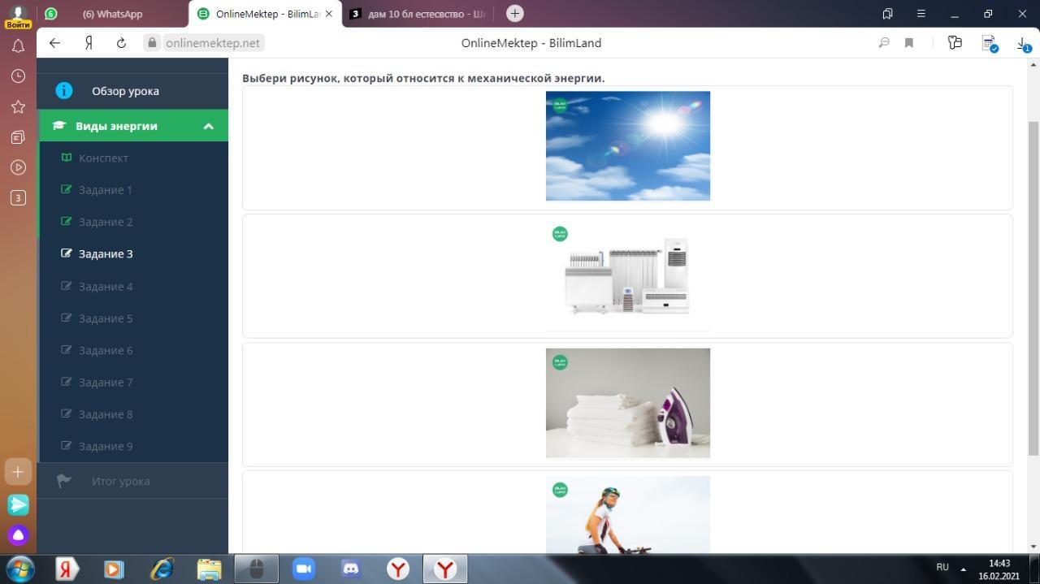Open the Yandex notifications bell icon

(x=18, y=46)
